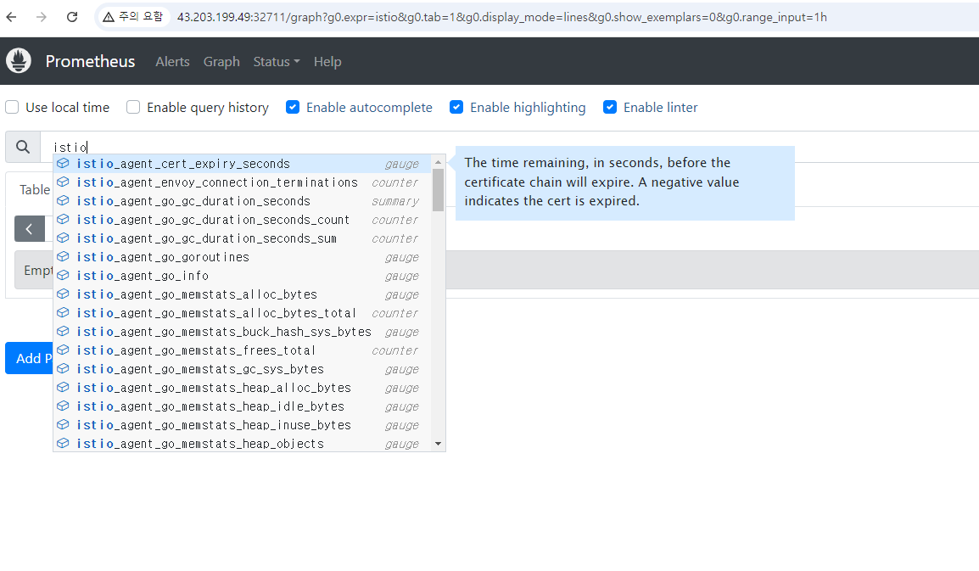
Task: Click cube icon beside istio_agent_go_goroutines
Action: coord(63,257)
